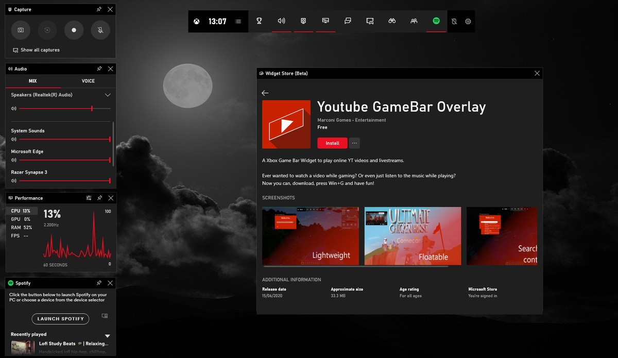The height and width of the screenshot is (358, 618).
Task: Toggle microphone in Capture widget
Action: (100, 30)
